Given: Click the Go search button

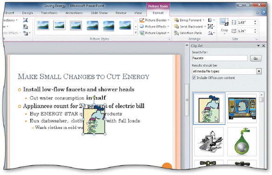Looking at the screenshot, I should (256, 58).
